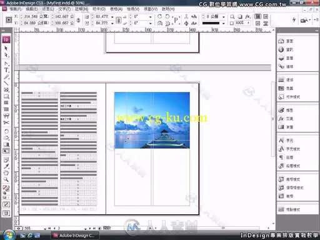Select the Line tool

point(6,83)
